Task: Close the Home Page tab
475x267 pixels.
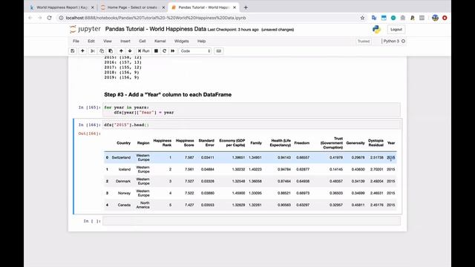Action: pyautogui.click(x=163, y=7)
